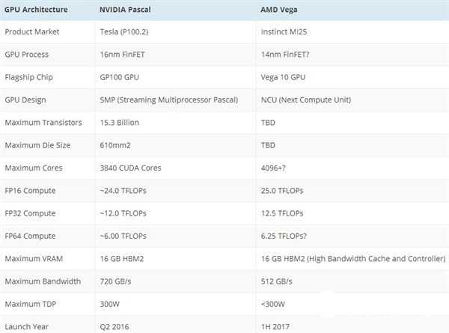Click the ~6.00 TFLOPs value

pyautogui.click(x=123, y=236)
